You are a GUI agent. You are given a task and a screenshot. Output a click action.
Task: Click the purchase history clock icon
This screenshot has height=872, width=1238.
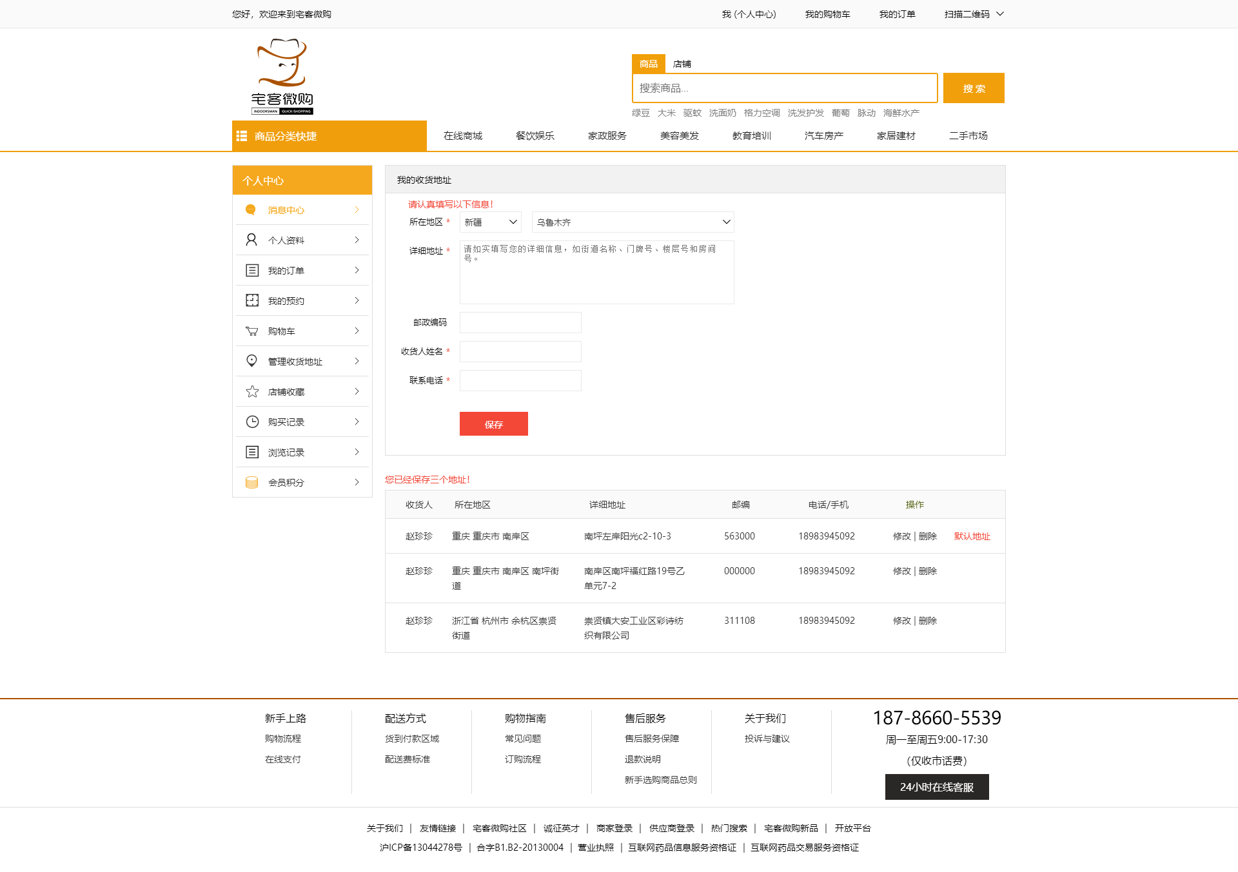252,421
